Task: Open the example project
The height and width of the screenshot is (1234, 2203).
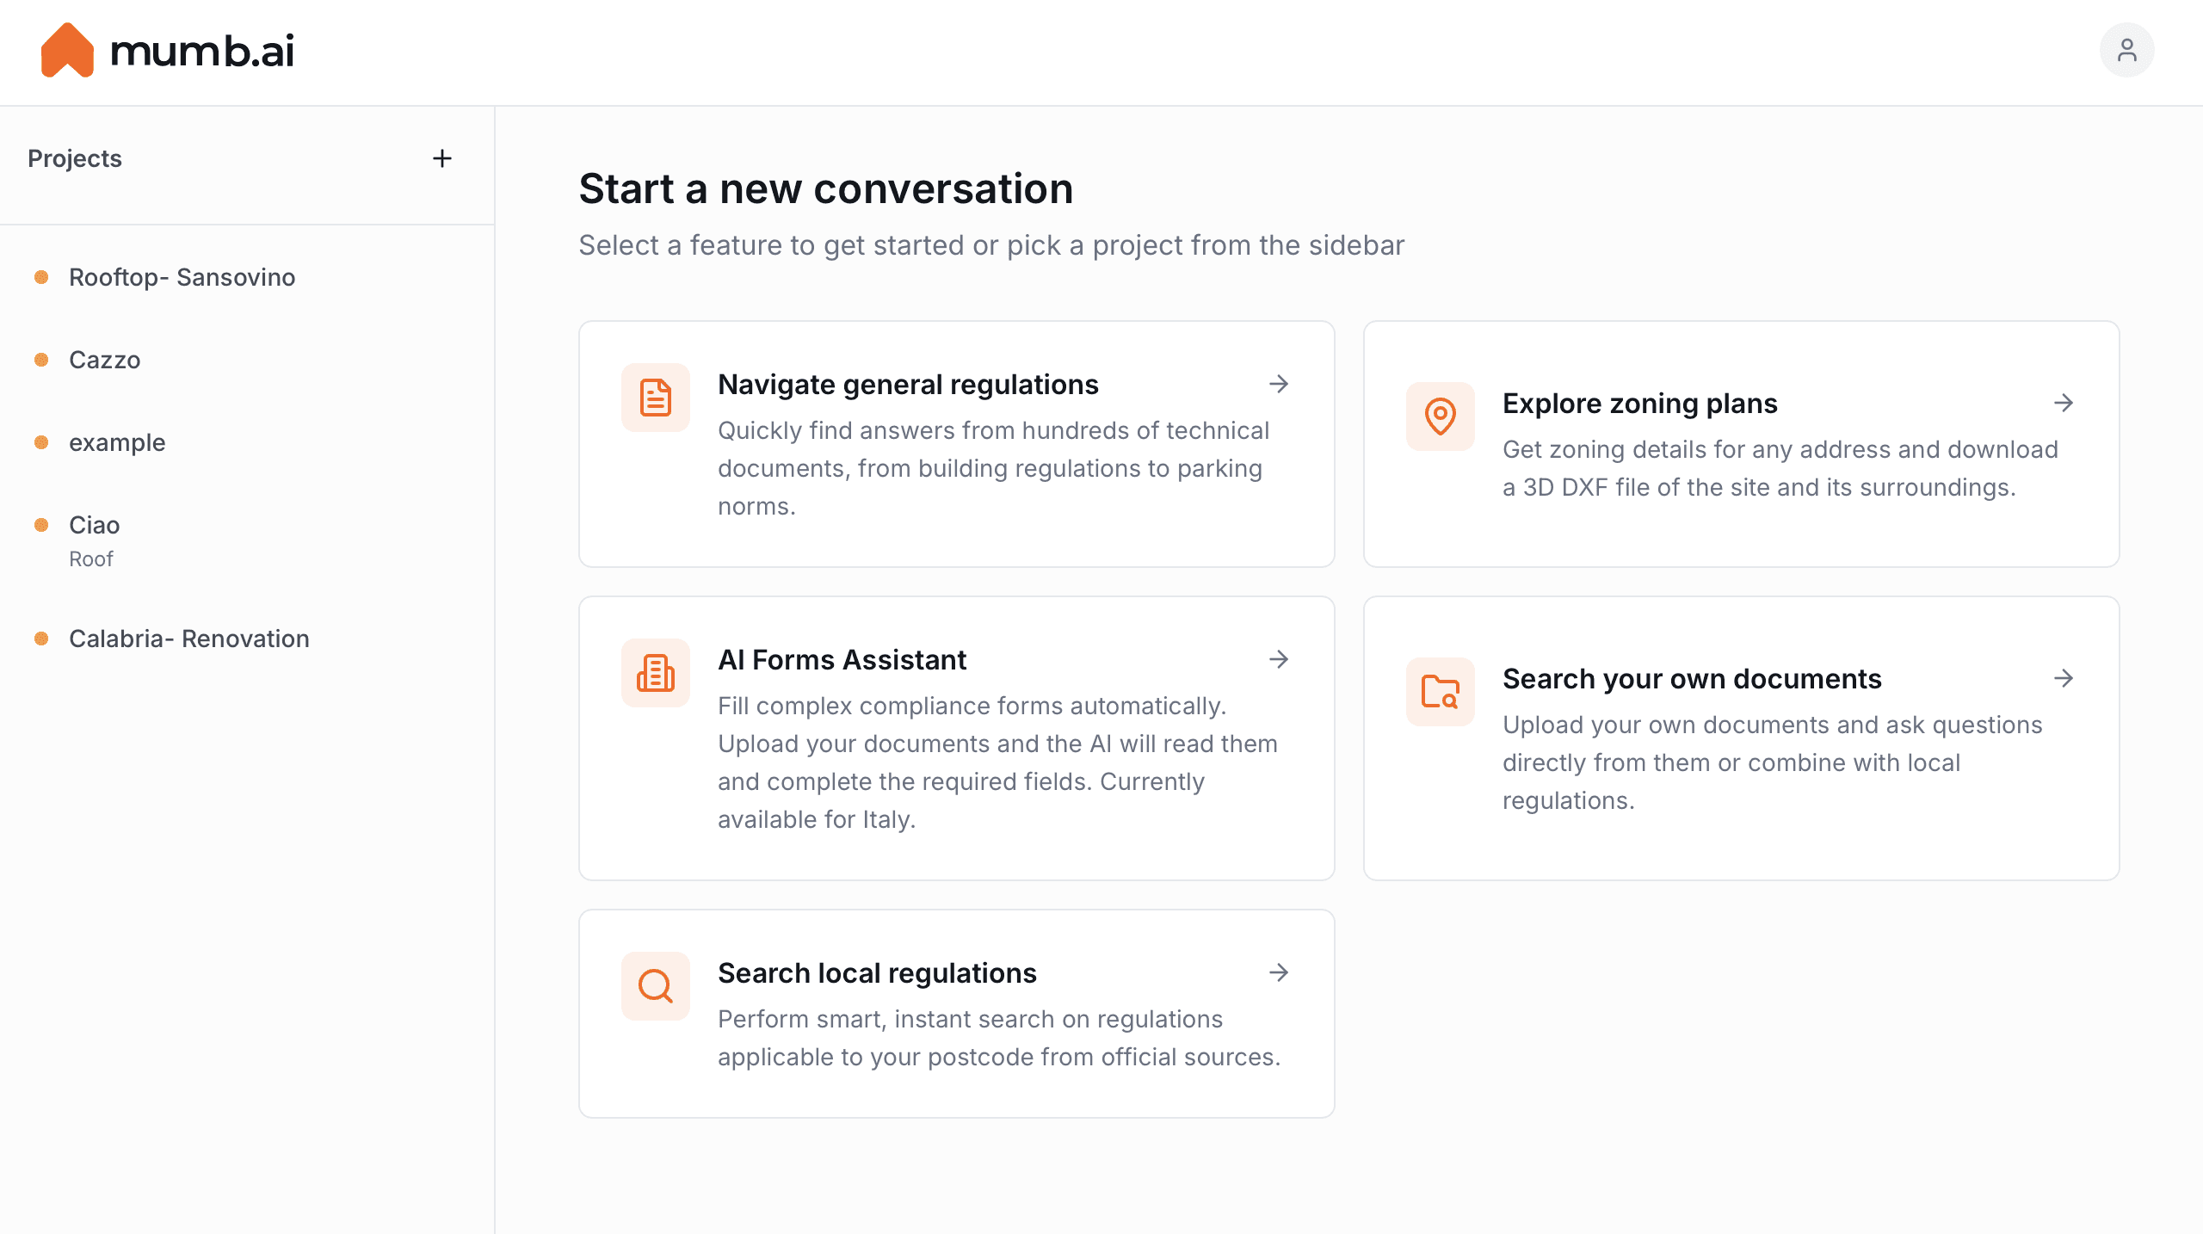Action: [x=117, y=442]
